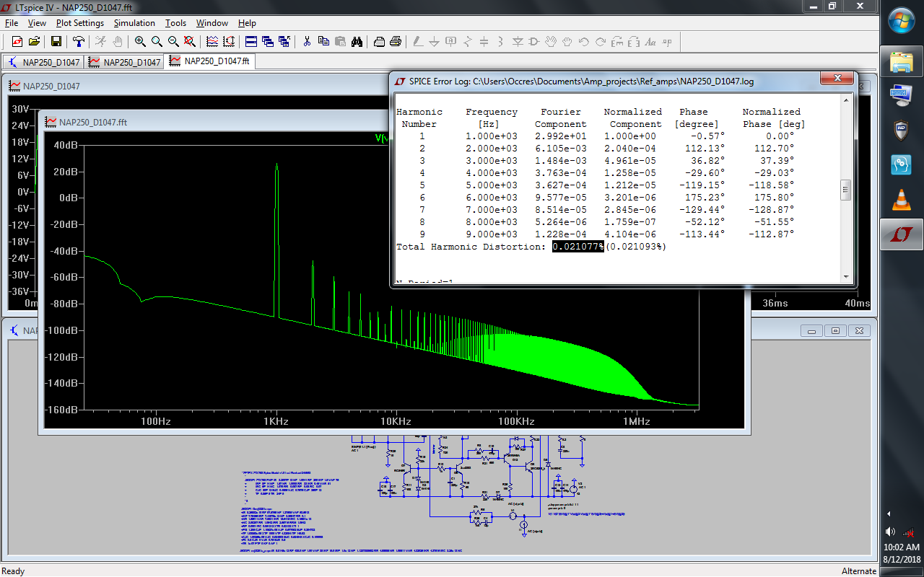
Task: Click the SPICE Error Log scrollbar thumb
Action: (847, 190)
